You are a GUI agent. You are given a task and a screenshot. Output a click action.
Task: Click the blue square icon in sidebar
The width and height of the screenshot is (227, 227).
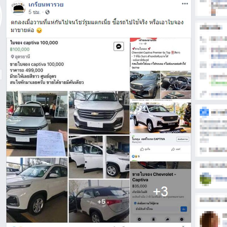[204, 112]
